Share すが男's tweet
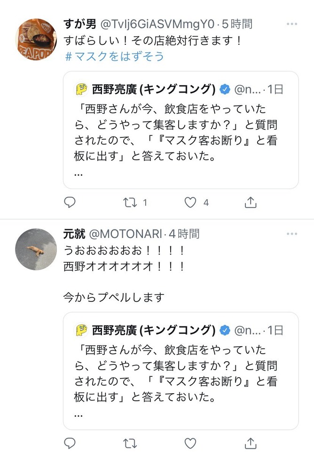This screenshot has height=460, width=314. (251, 203)
